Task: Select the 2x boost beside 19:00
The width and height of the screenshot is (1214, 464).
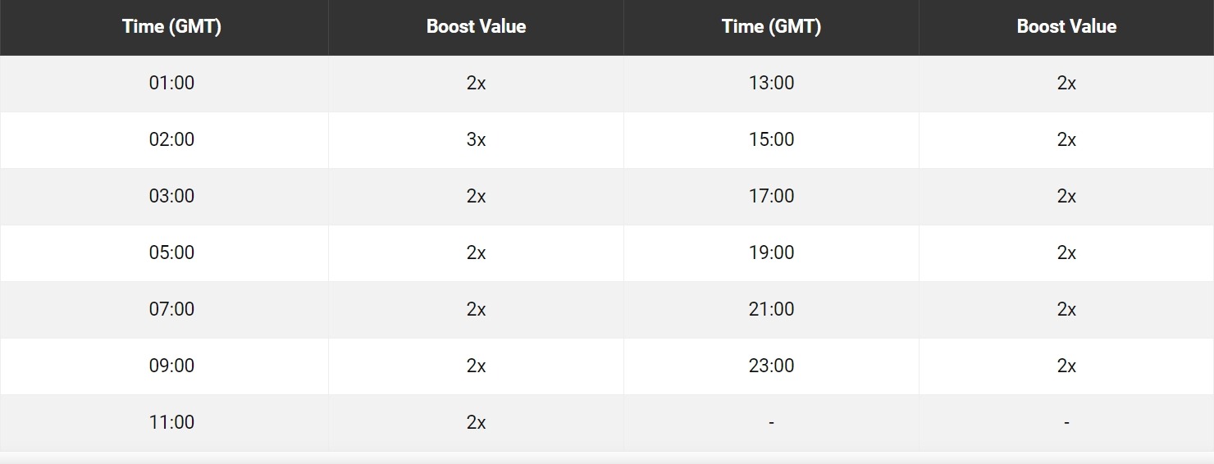Action: point(1066,252)
